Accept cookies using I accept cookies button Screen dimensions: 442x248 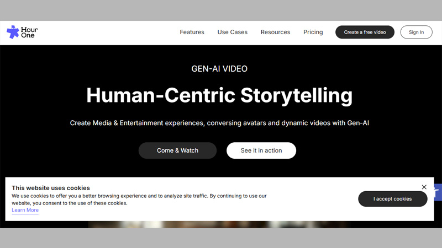(392, 199)
